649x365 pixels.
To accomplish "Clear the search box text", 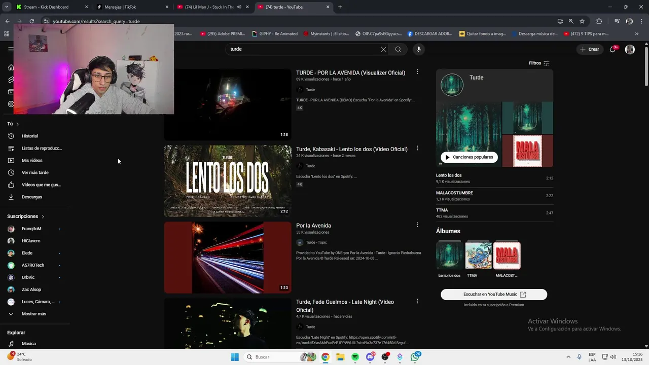I will [383, 49].
